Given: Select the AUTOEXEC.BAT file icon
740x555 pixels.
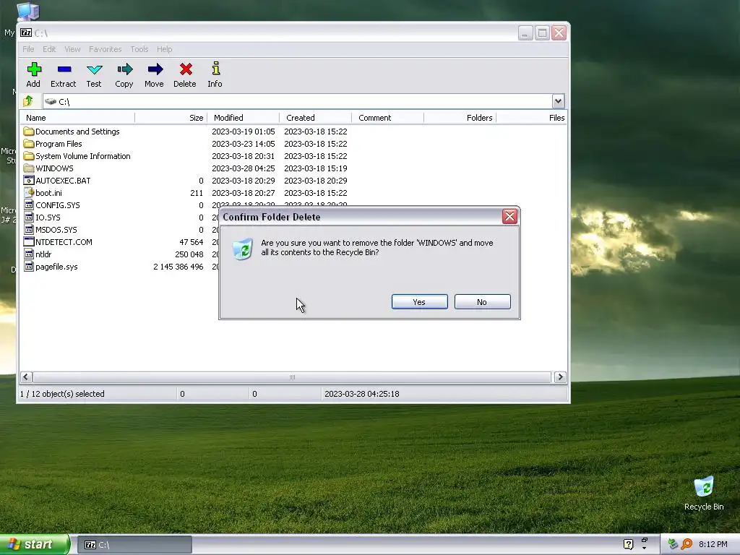Looking at the screenshot, I should [29, 180].
